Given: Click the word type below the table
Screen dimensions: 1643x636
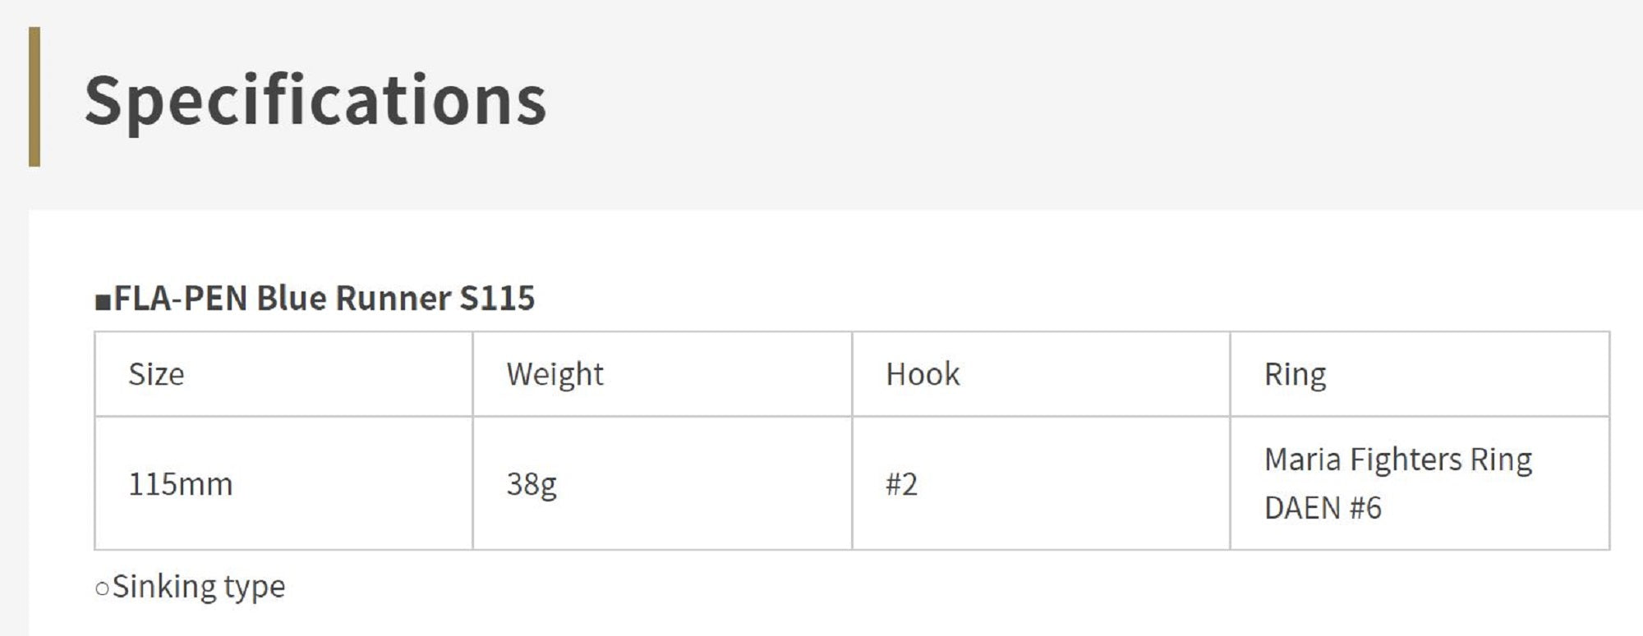Looking at the screenshot, I should pos(254,587).
